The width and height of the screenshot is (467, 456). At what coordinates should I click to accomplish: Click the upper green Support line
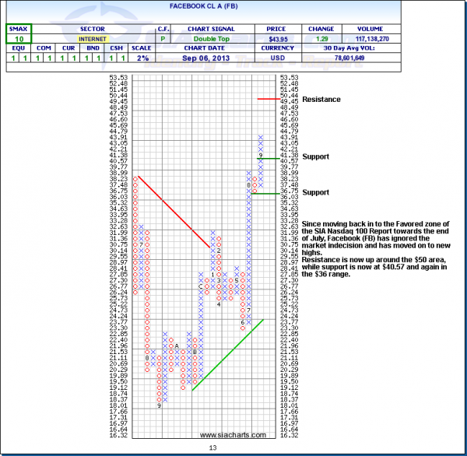click(x=269, y=158)
